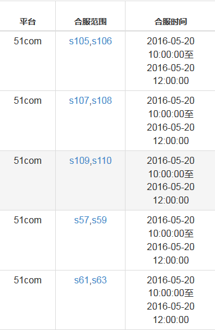
Task: Click the 合服范围 column header
Action: [x=91, y=22]
